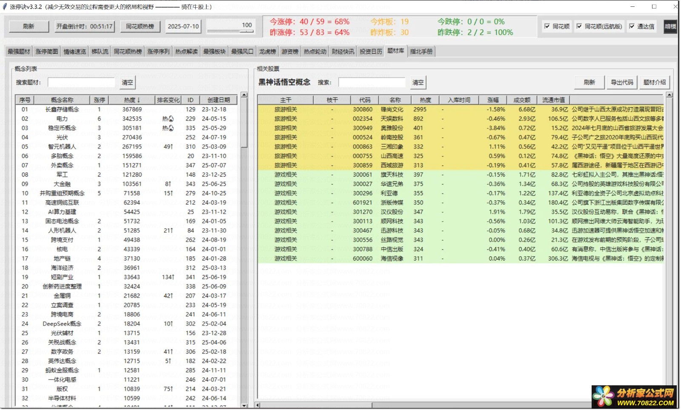Select the 大金融 concept row
This screenshot has height=410, width=681.
(x=127, y=184)
